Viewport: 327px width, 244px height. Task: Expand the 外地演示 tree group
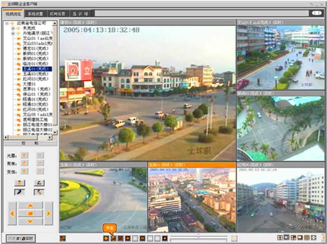coord(13,33)
